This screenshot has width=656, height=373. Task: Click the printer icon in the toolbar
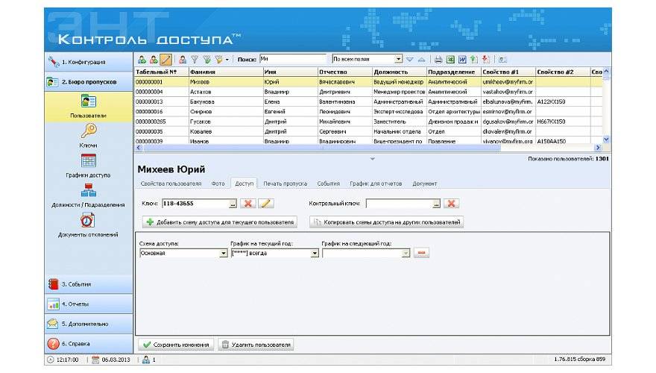pos(438,59)
